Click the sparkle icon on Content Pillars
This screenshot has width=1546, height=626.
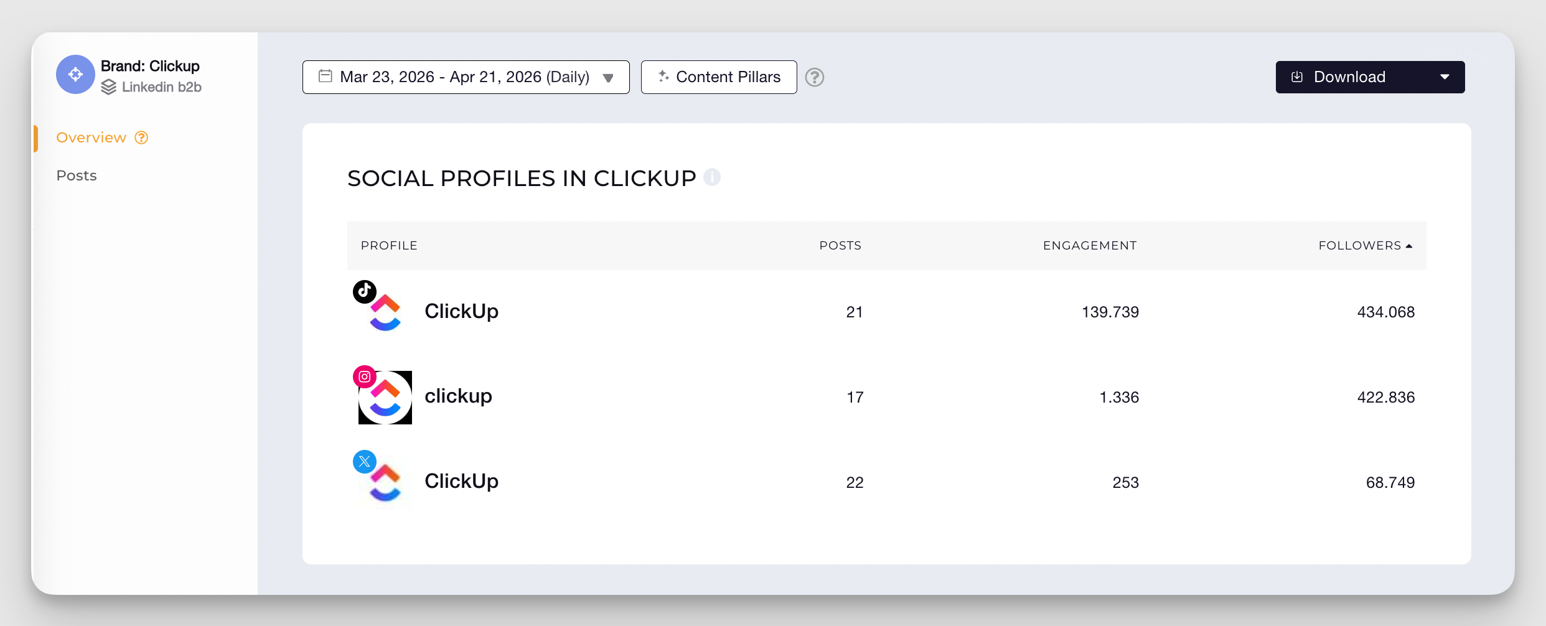pos(663,77)
